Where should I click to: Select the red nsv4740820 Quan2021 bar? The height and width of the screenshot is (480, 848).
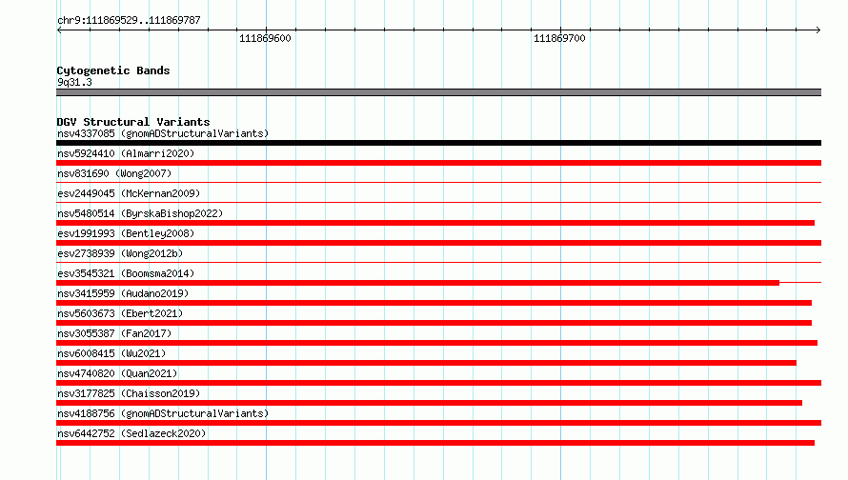click(438, 383)
